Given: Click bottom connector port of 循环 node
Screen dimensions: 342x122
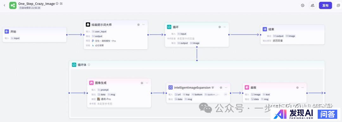Looking at the screenshot, I should (197, 47).
